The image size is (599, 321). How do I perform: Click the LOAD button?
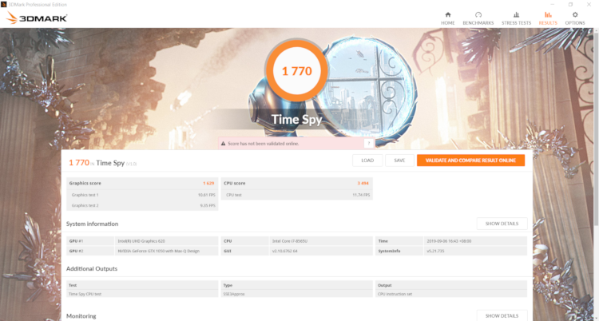(367, 160)
